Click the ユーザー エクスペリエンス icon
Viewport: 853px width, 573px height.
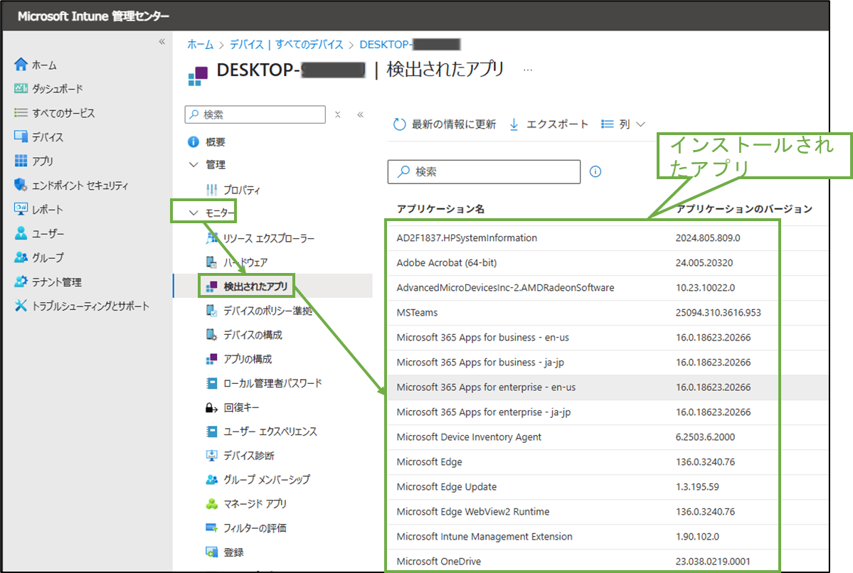pyautogui.click(x=211, y=431)
